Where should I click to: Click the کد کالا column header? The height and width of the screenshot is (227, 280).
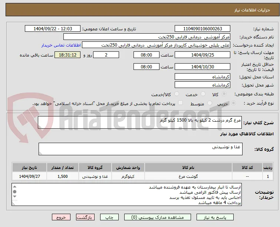coord(247,167)
